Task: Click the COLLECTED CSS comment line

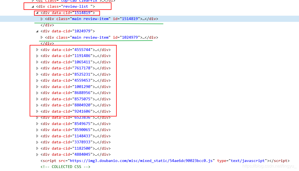Action: click(65, 167)
